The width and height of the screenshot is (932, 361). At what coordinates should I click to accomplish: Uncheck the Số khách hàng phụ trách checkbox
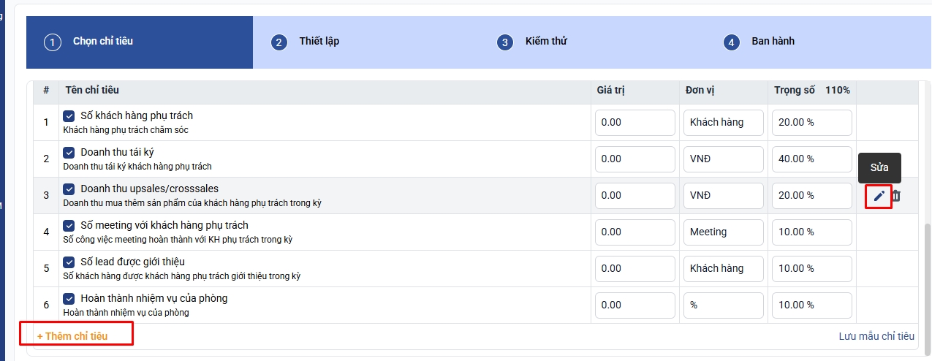pos(69,116)
